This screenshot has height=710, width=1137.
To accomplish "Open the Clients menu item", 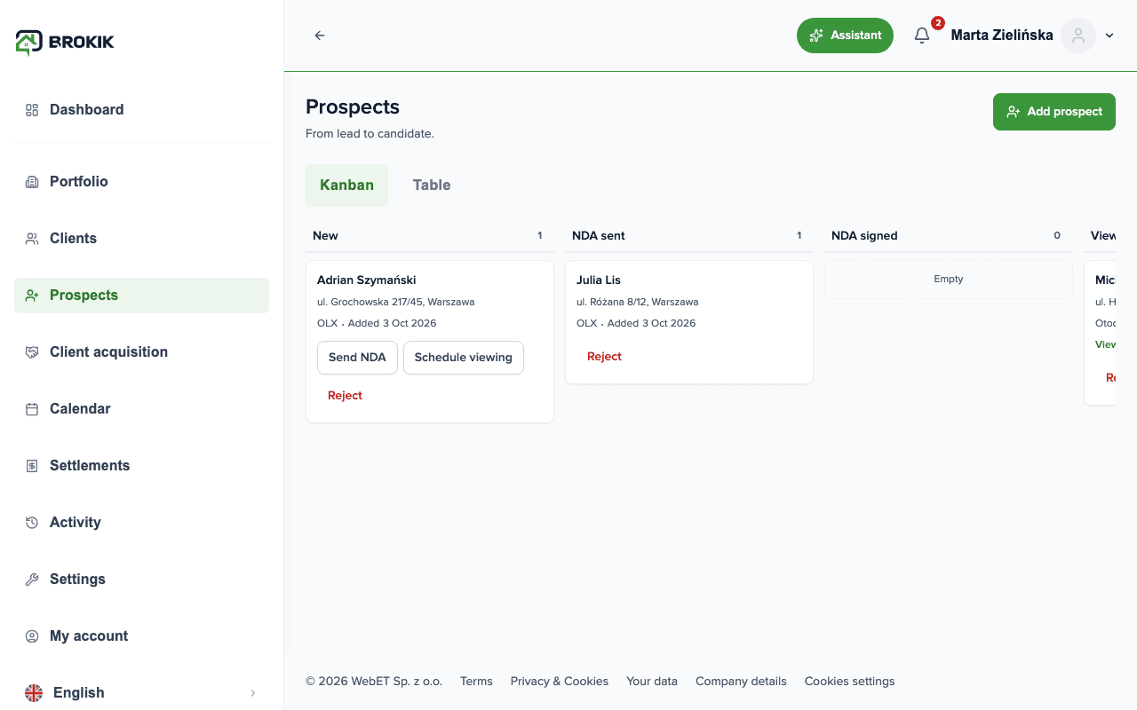I will pyautogui.click(x=141, y=239).
